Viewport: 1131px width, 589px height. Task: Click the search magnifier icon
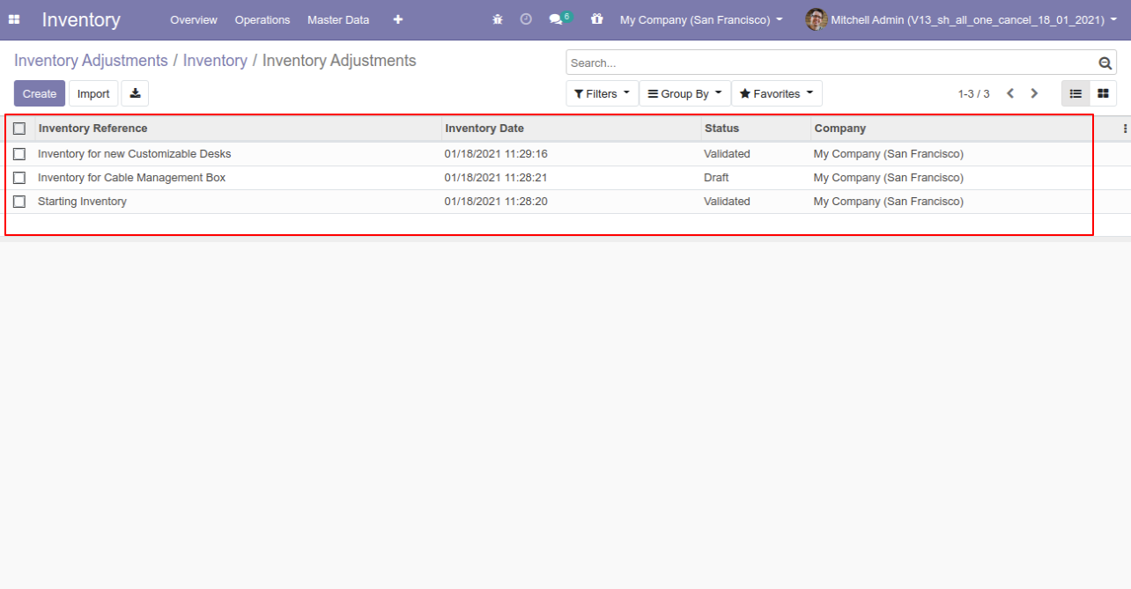(x=1105, y=63)
